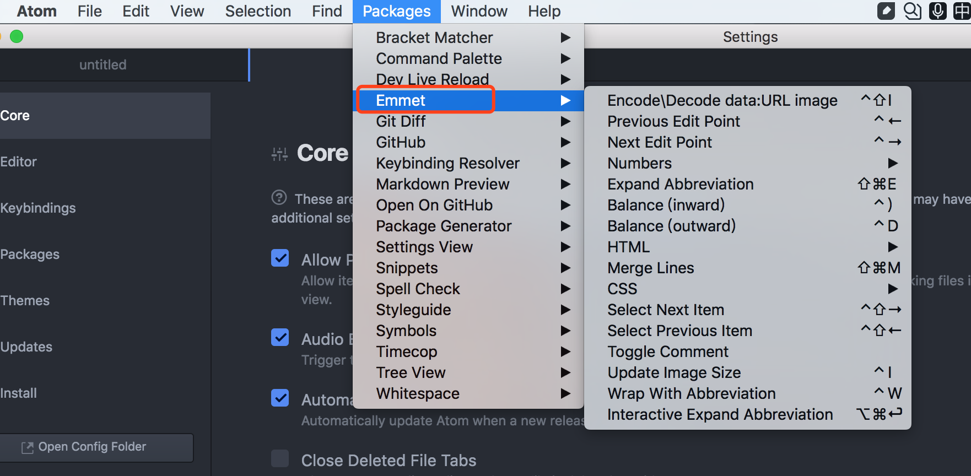The image size is (971, 476).
Task: Choose Expand Abbreviation from Emmet submenu
Action: [681, 184]
